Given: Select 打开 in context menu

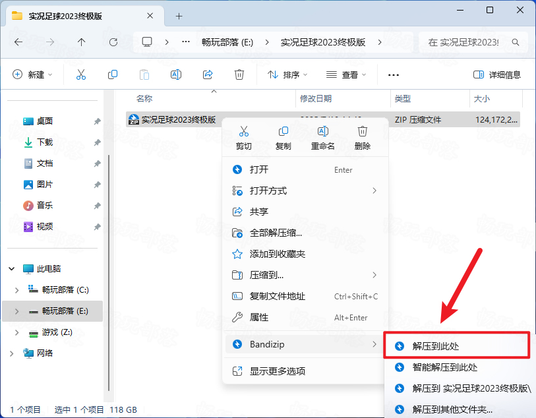Looking at the screenshot, I should pos(305,169).
